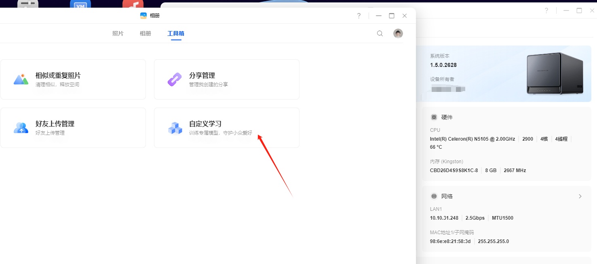Open the 自定义学习 card
This screenshot has width=597, height=264.
coord(227,128)
